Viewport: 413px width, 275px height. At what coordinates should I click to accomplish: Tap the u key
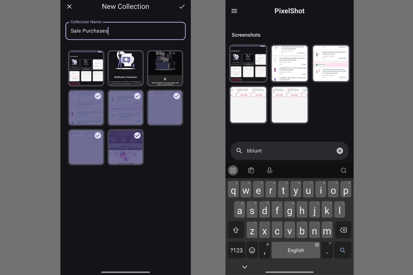(308, 189)
